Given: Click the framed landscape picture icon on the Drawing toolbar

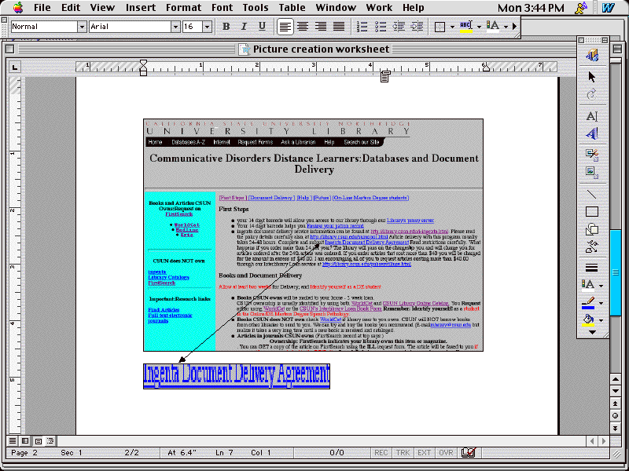Looking at the screenshot, I should pos(592,172).
